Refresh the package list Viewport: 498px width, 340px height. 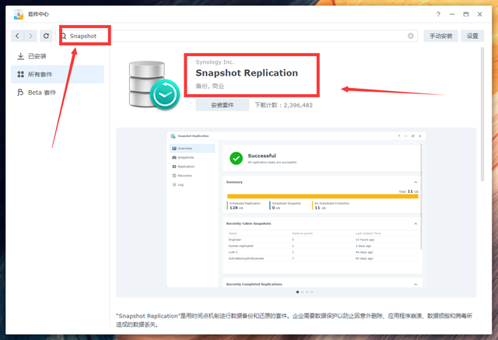pos(46,36)
